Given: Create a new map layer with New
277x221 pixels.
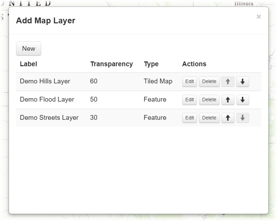Looking at the screenshot, I should point(28,48).
